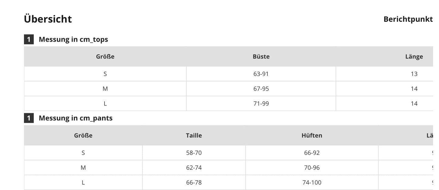The width and height of the screenshot is (439, 190).
Task: Click the 58-70 waist value
Action: click(x=194, y=153)
